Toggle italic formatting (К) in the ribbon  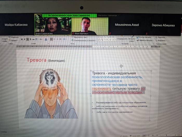25,39
